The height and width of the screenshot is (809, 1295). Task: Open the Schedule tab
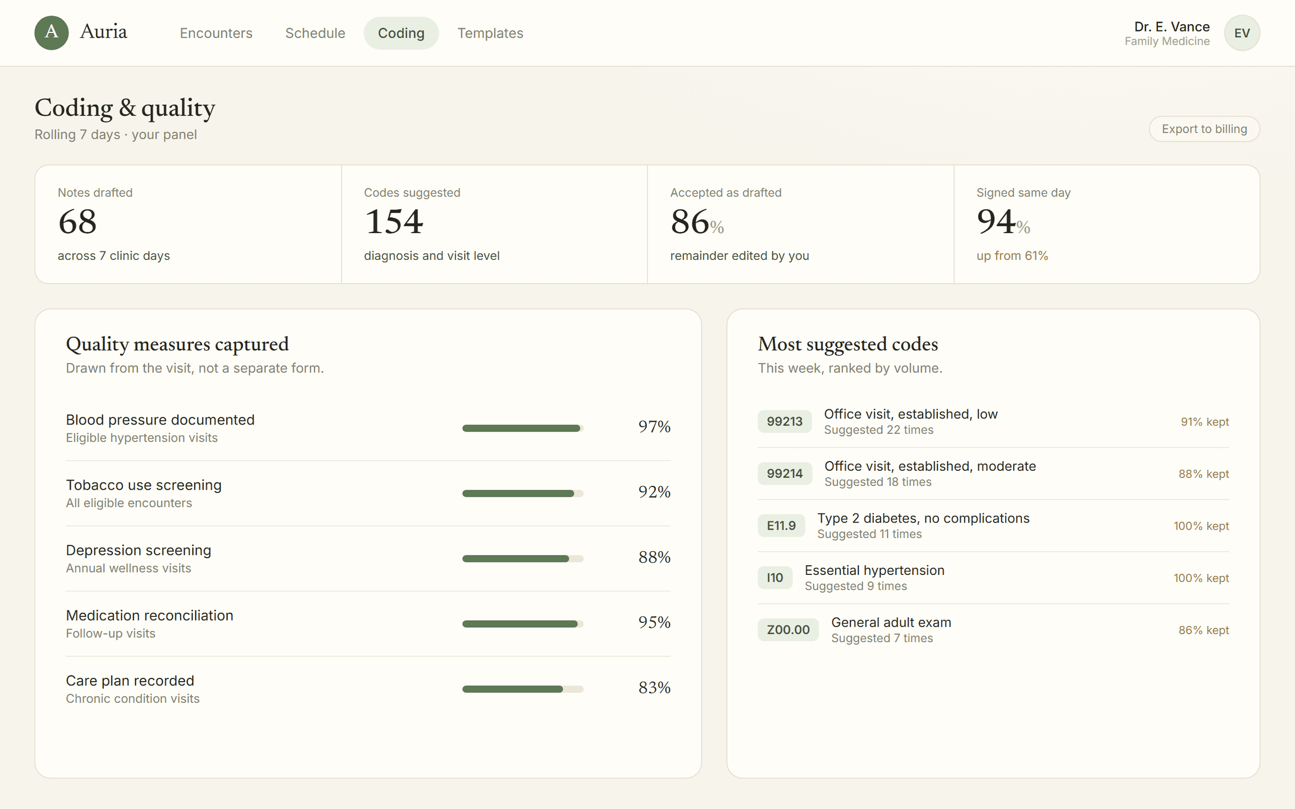(315, 33)
